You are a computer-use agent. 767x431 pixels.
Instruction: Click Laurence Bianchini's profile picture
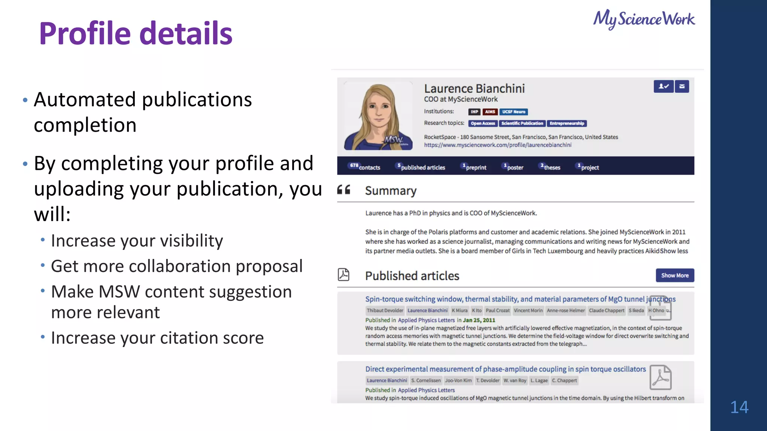(378, 116)
